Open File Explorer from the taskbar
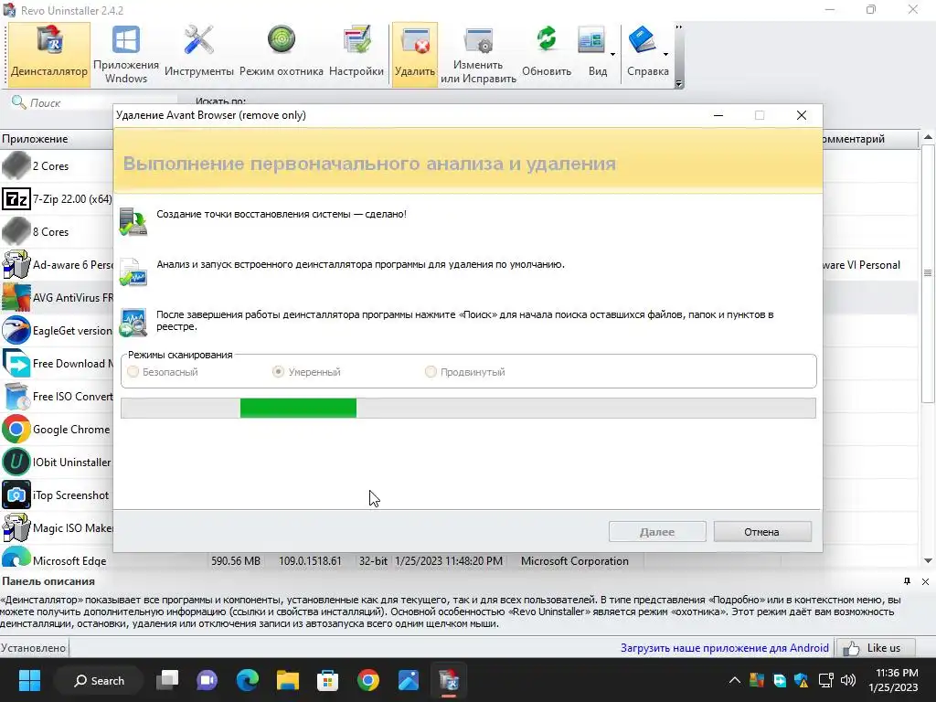Viewport: 936px width, 702px height. pos(288,680)
